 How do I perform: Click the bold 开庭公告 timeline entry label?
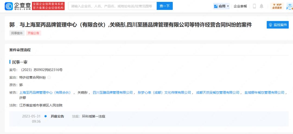(57, 116)
